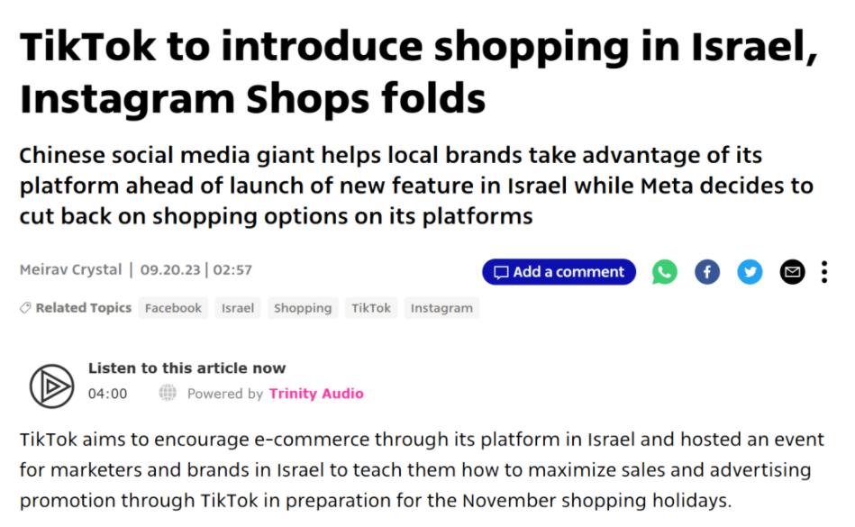Play the article audio
Viewport: 855px width, 527px height.
pos(51,386)
